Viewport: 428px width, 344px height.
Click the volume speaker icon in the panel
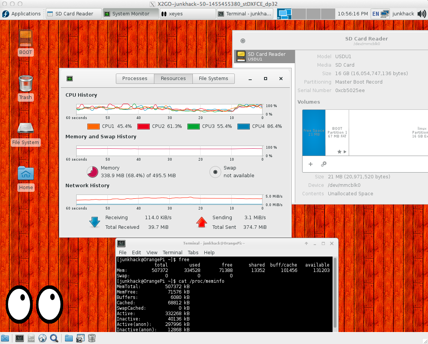pyautogui.click(x=421, y=13)
